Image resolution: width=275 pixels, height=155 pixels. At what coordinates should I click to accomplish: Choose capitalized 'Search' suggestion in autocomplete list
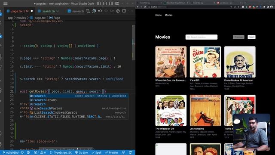coord(79,104)
